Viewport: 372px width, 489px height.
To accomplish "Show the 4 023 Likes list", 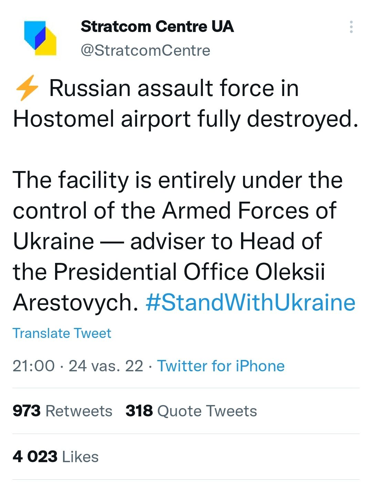I will tap(55, 457).
